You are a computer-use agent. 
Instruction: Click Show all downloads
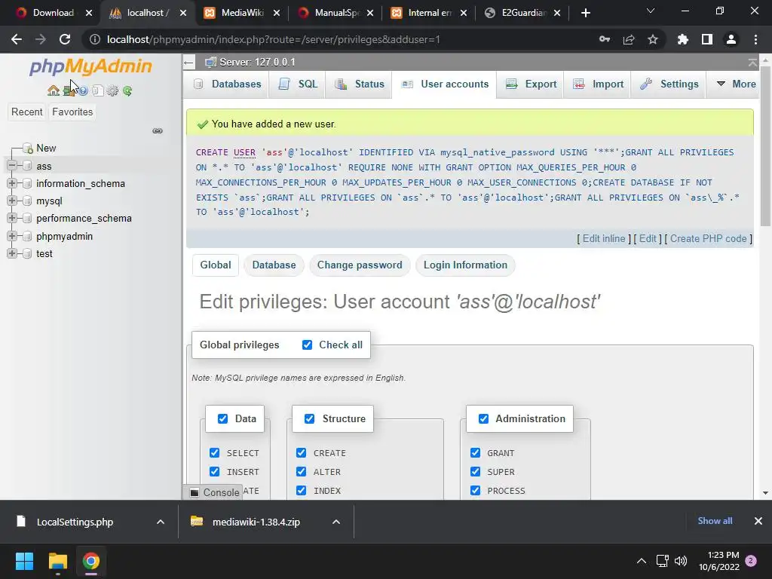[x=715, y=521]
